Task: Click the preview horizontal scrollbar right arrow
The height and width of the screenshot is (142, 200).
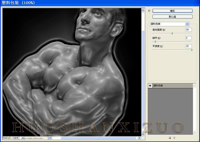Action: [139, 138]
